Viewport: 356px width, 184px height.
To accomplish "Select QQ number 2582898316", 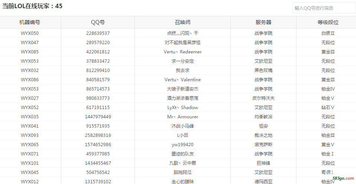I will [x=98, y=135].
